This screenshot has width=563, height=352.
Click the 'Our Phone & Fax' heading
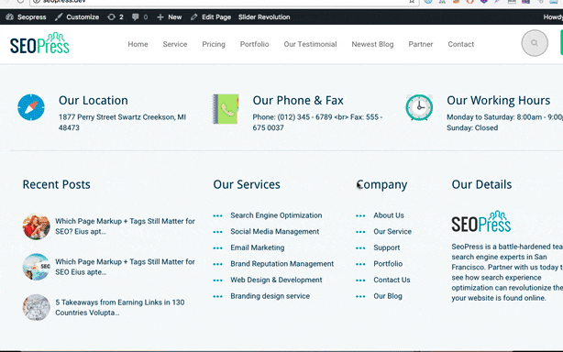pos(298,101)
